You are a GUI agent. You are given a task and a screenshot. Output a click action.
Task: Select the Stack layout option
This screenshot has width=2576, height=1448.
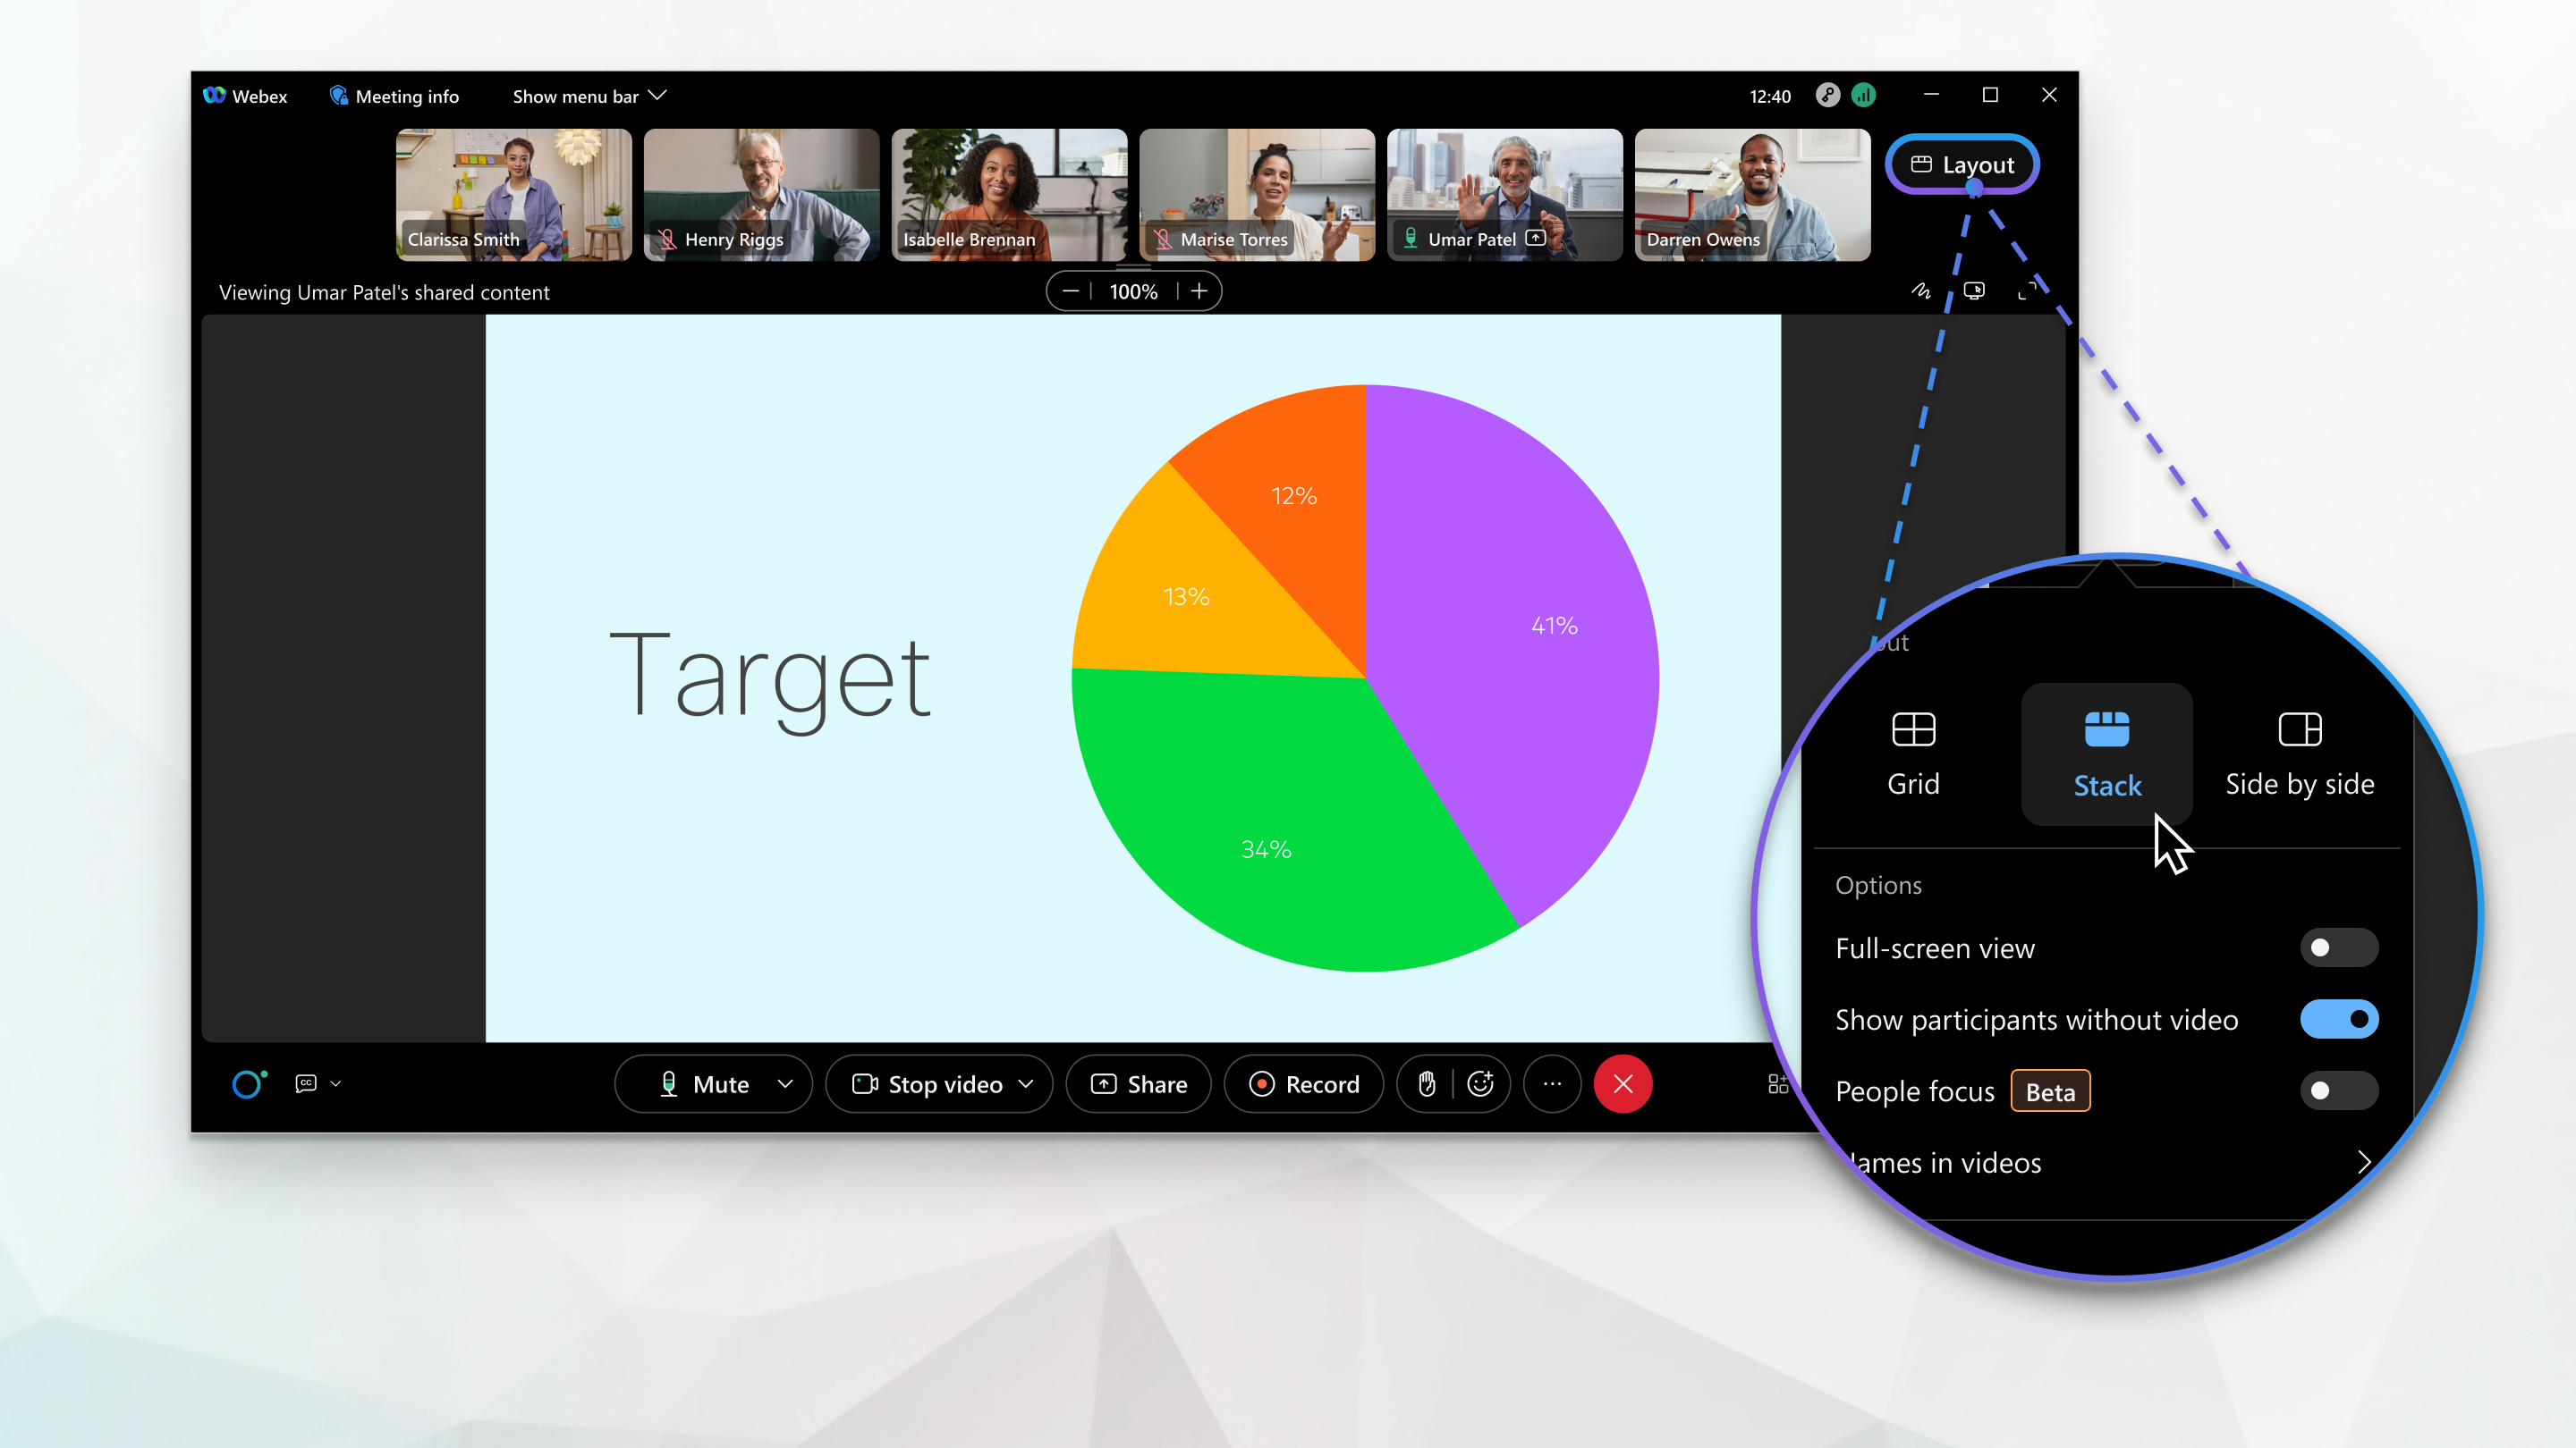[2107, 748]
